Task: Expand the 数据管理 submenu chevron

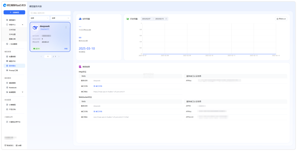Action: [23, 92]
